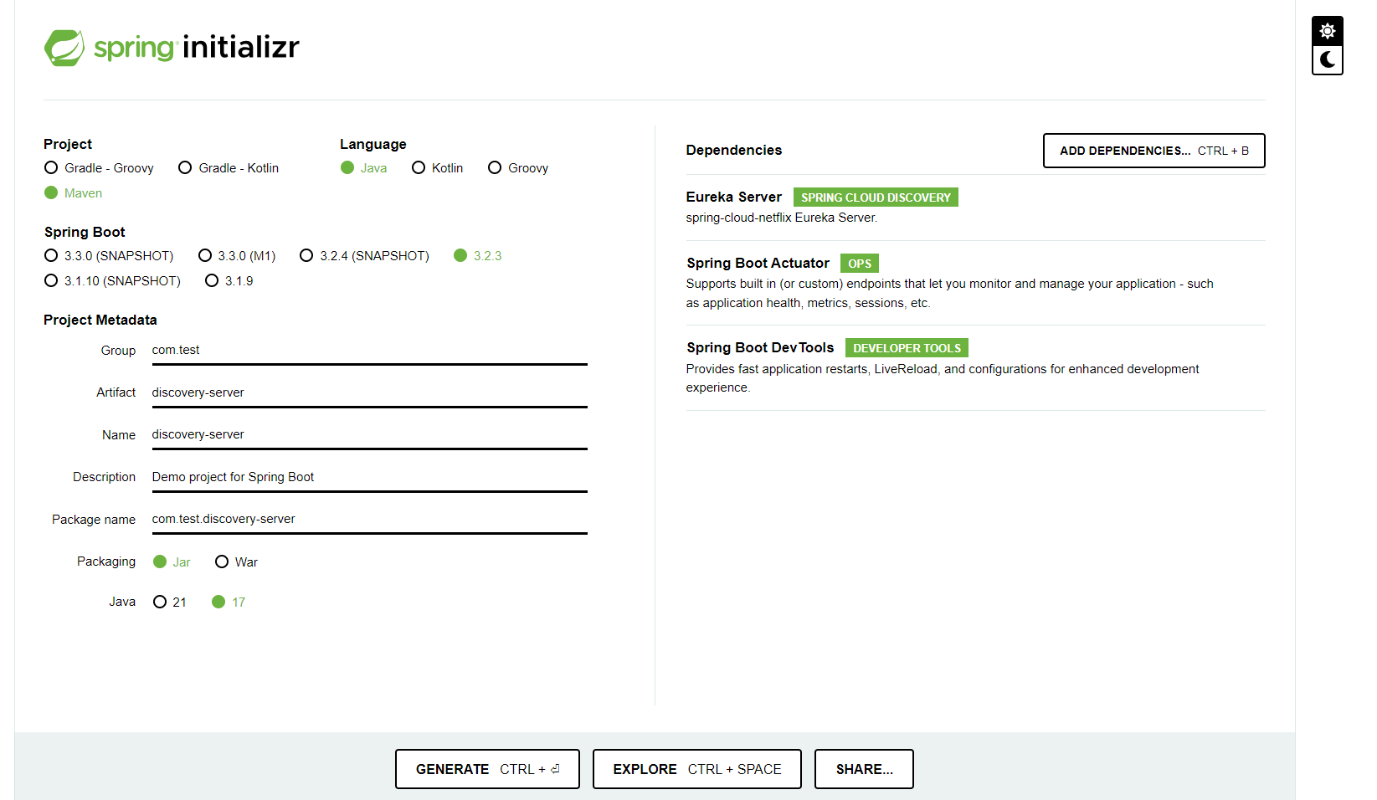Select Spring Boot 3.1.10 (SNAPSHOT)
This screenshot has height=800, width=1377.
coord(112,281)
